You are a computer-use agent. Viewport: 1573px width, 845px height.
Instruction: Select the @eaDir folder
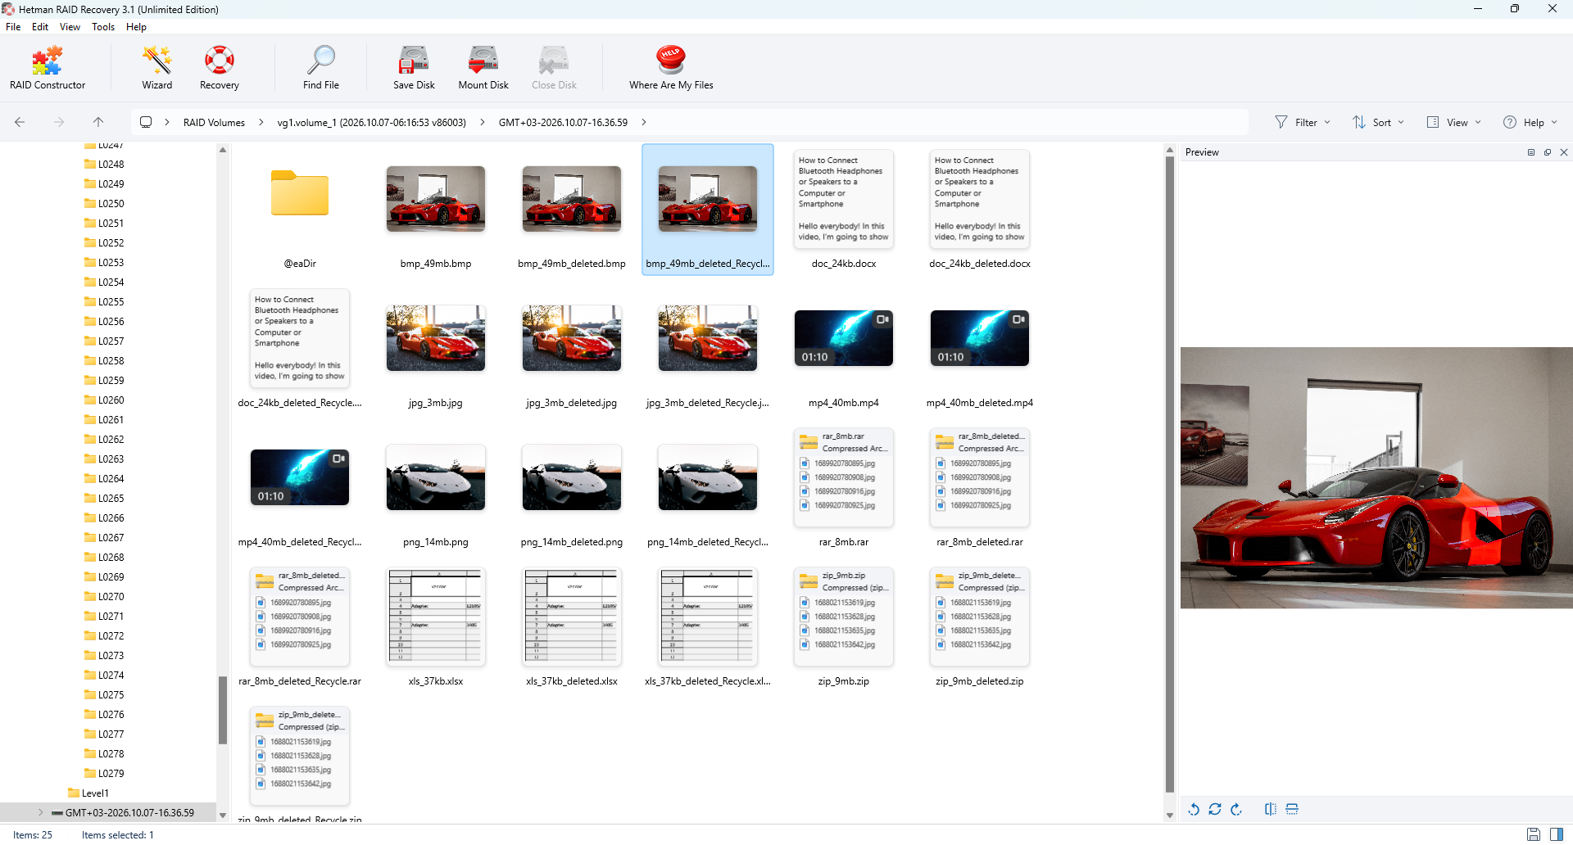point(300,210)
